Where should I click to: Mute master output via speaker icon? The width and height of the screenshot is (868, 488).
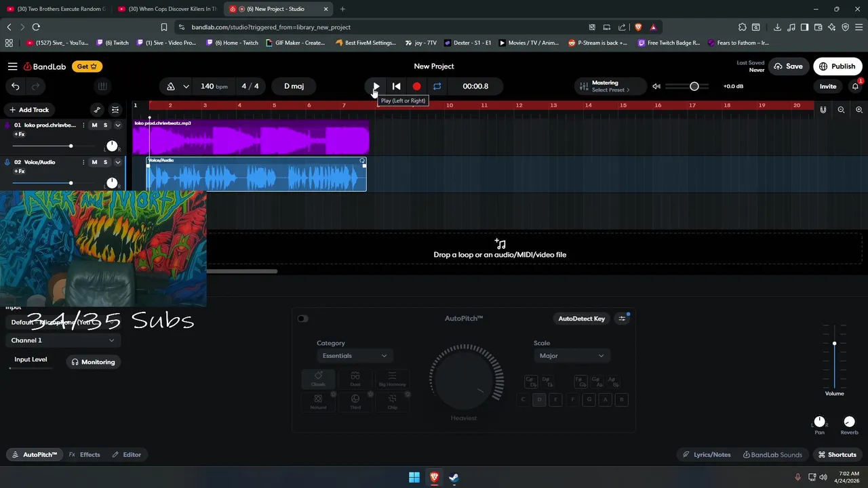(x=656, y=86)
